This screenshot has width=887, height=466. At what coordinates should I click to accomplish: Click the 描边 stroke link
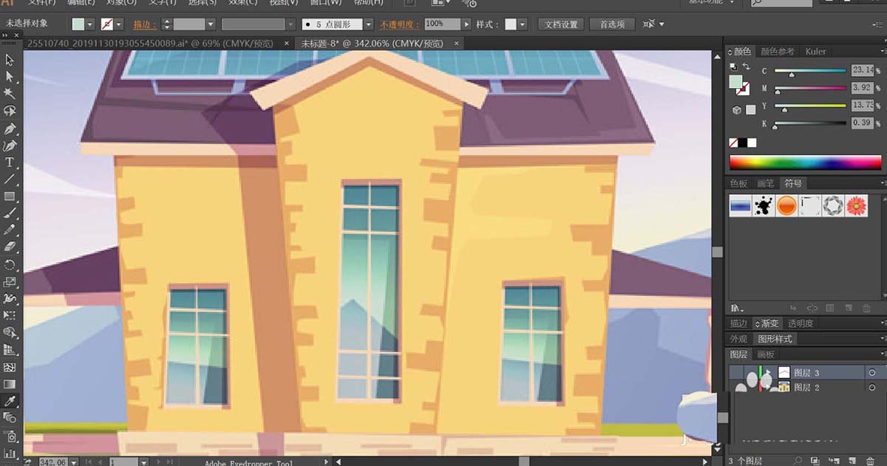point(145,24)
